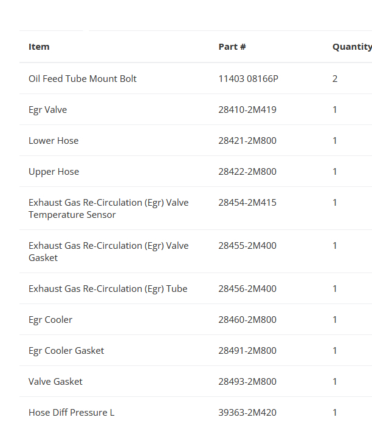Click part number 28422-2M800
The width and height of the screenshot is (372, 440).
247,172
